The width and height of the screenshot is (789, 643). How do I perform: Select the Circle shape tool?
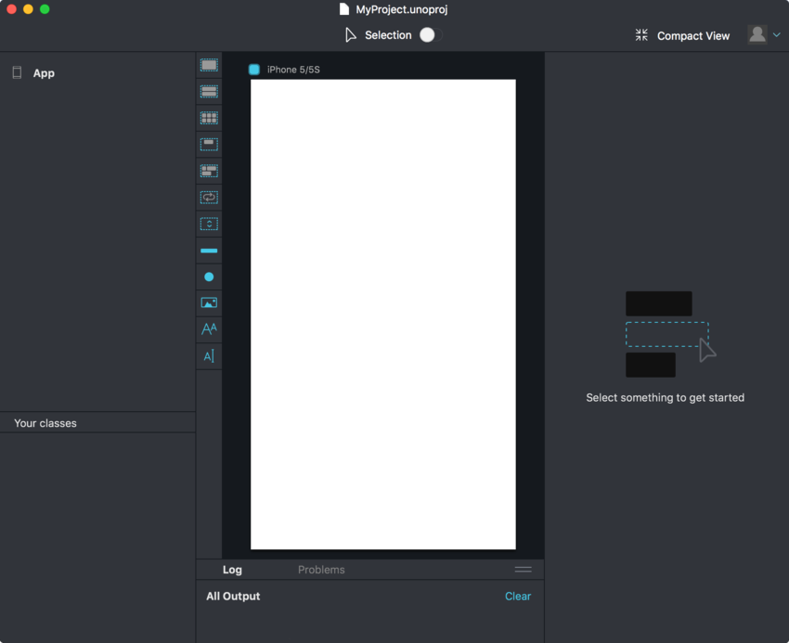coord(209,276)
